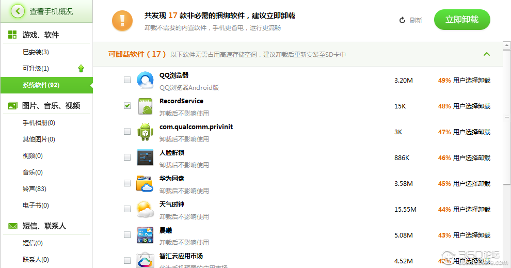
Task: Click the 立即卸载 button
Action: (x=462, y=20)
